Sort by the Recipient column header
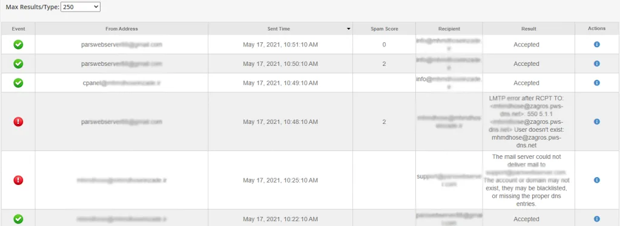The image size is (620, 226). pyautogui.click(x=449, y=29)
